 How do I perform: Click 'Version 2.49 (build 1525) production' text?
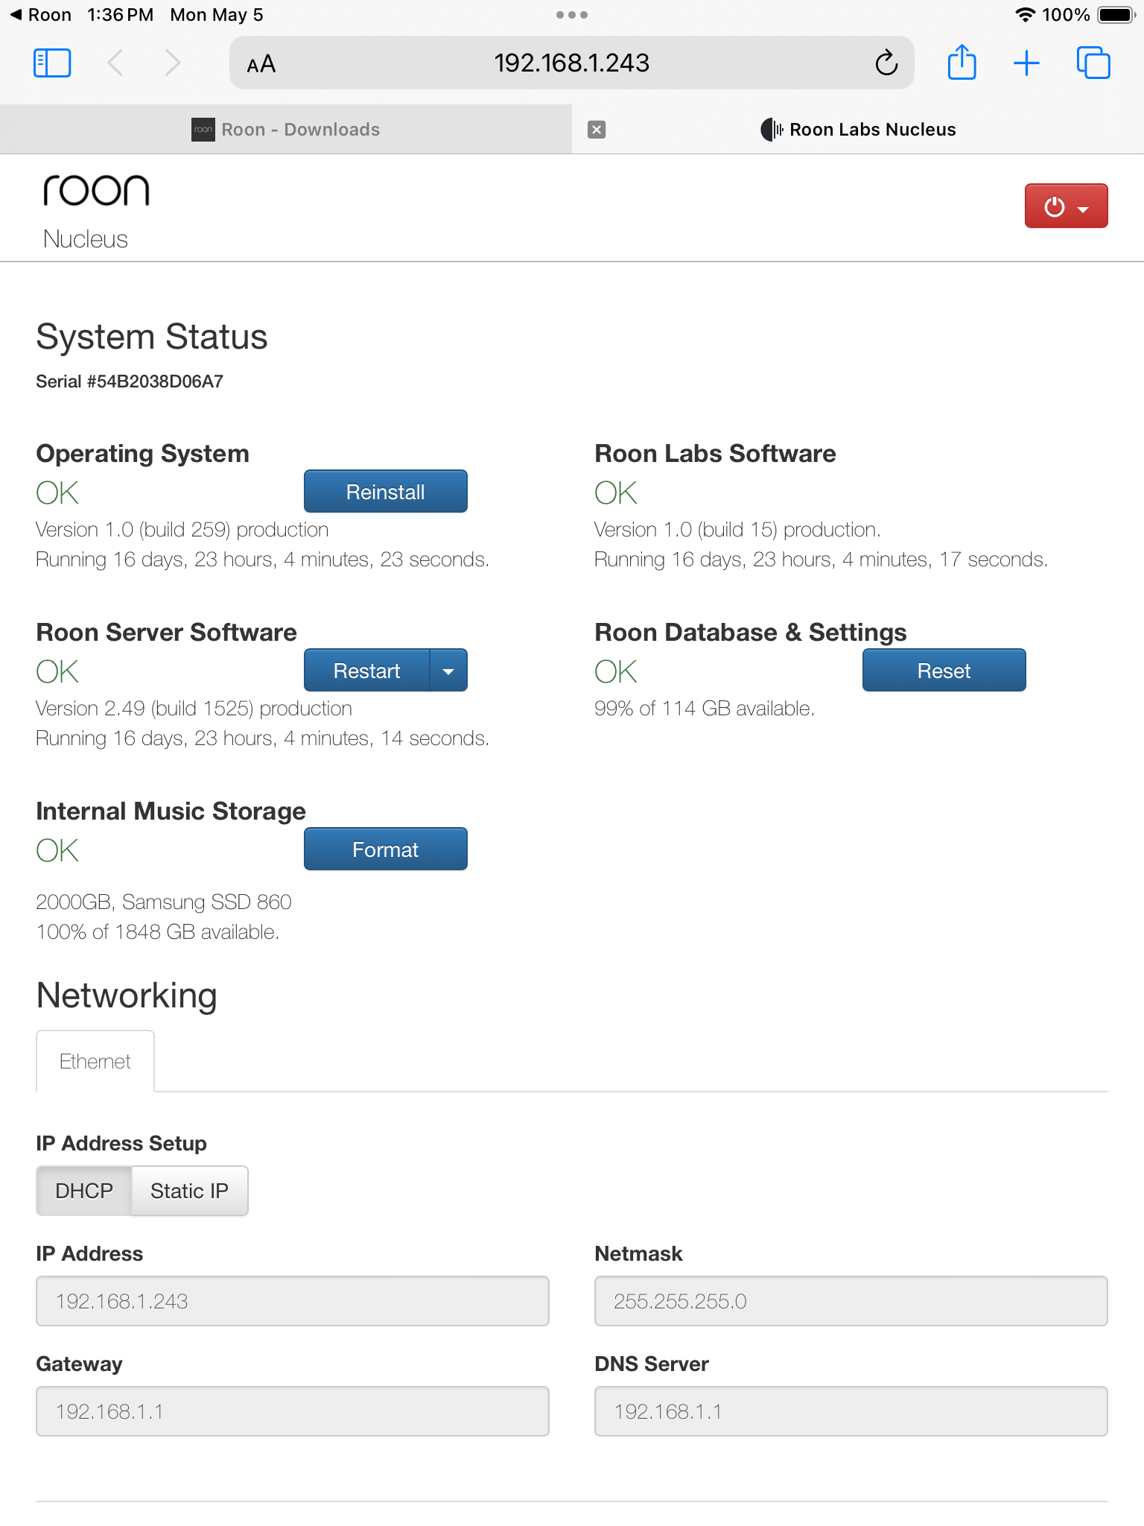coord(194,709)
